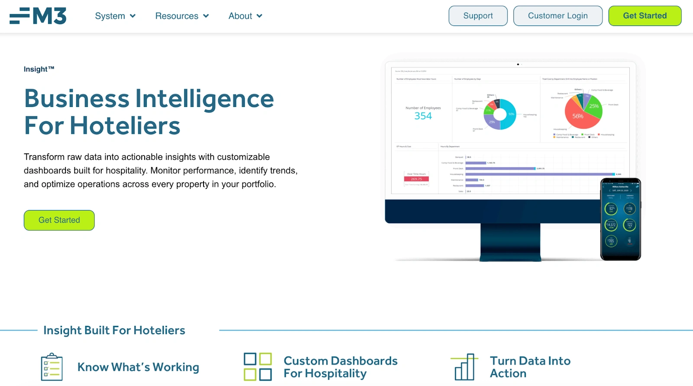Viewport: 693px width, 386px height.
Task: Click the bar chart icon
Action: coord(464,367)
